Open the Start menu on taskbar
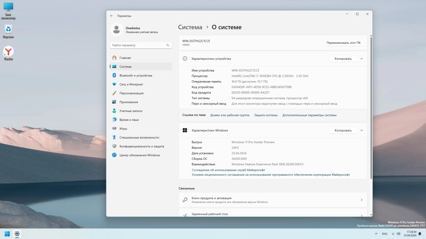The width and height of the screenshot is (426, 239). [7, 234]
